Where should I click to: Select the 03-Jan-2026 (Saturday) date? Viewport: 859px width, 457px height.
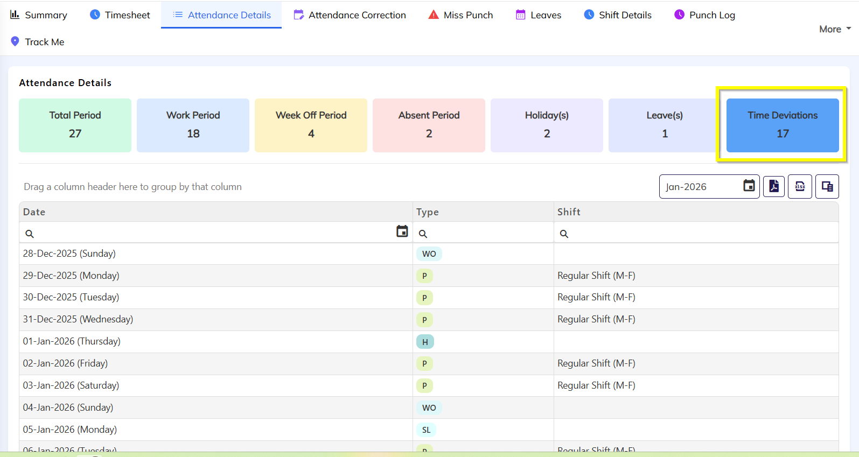coord(71,385)
